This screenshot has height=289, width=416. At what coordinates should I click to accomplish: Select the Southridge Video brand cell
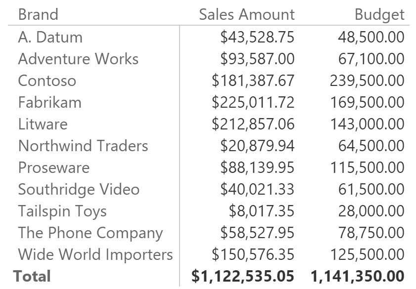[79, 190]
